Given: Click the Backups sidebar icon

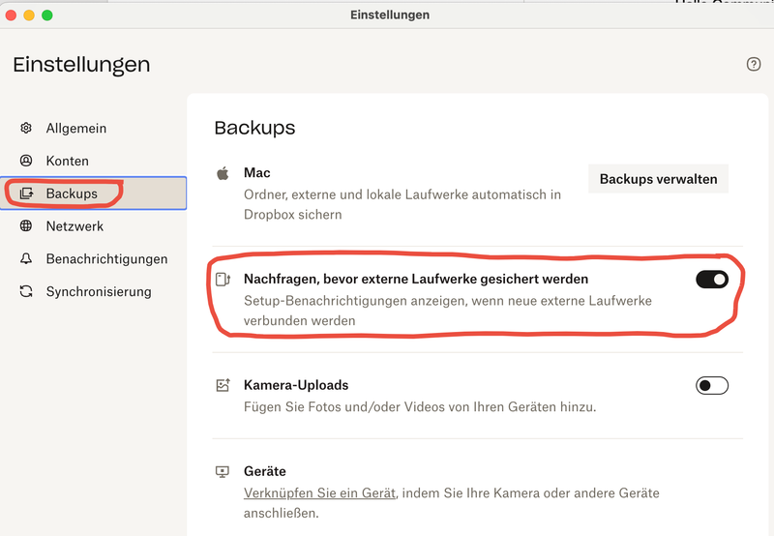Looking at the screenshot, I should tap(26, 194).
